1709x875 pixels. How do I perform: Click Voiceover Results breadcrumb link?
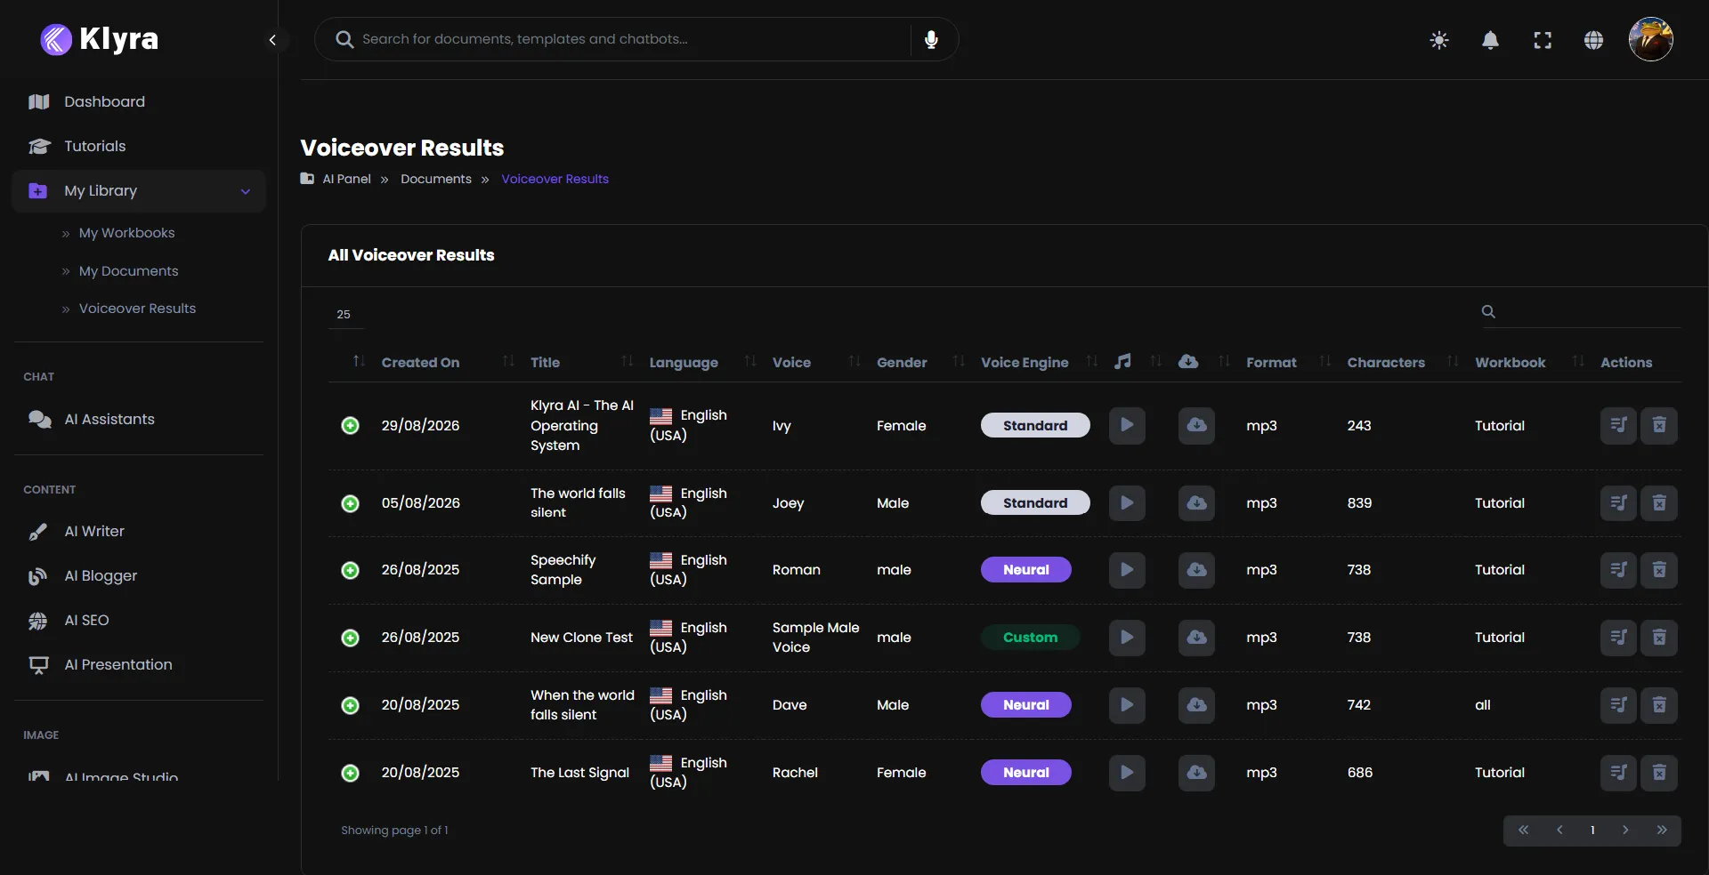(555, 179)
